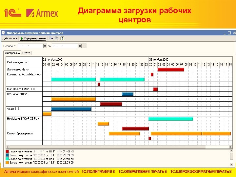236x177 pixels.
Task: Click the dark red bar under UV-Setter 710
Action: [x=111, y=104]
